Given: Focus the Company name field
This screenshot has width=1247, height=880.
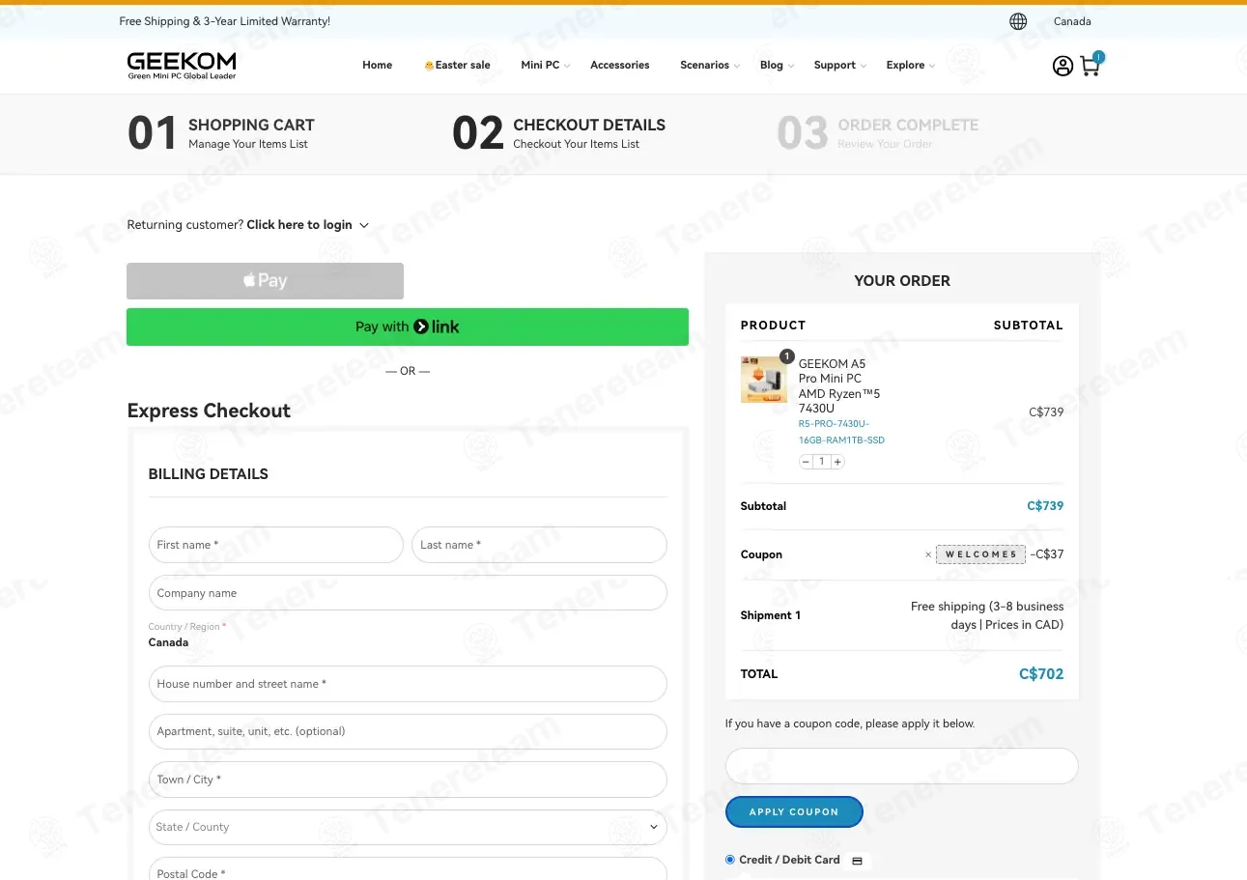Looking at the screenshot, I should tap(408, 593).
